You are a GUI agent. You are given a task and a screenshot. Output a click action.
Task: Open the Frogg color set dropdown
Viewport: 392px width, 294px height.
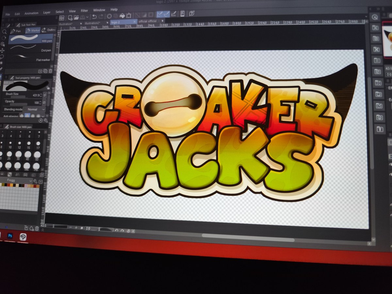(16, 181)
